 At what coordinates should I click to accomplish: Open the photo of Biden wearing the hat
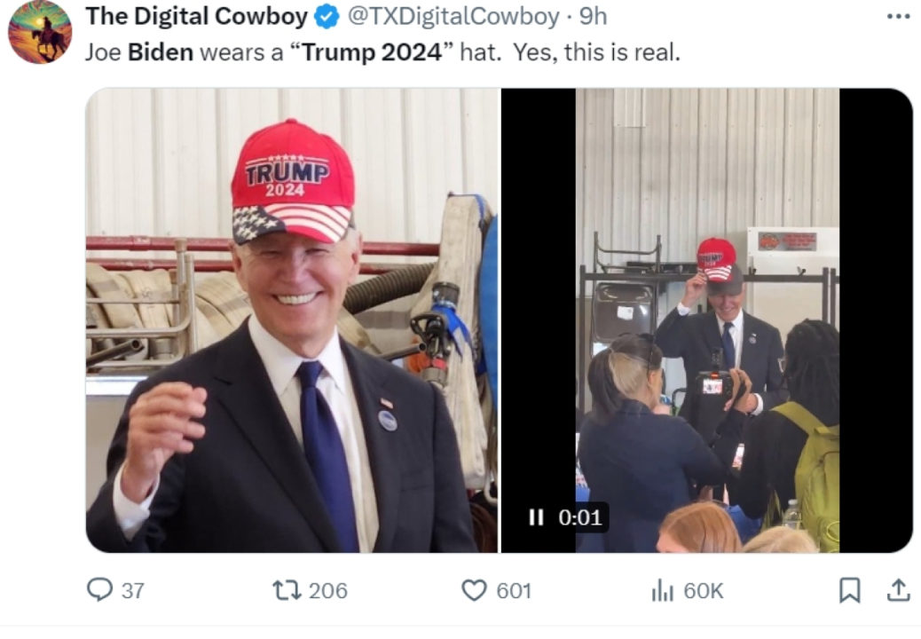[x=293, y=319]
